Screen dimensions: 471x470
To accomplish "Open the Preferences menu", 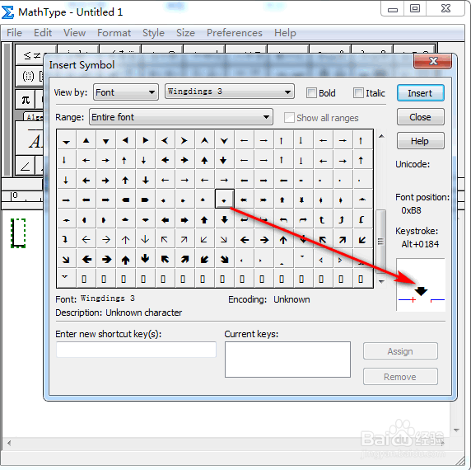I will [x=235, y=33].
